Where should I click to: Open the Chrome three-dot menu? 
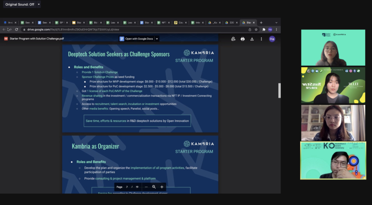coord(276,29)
